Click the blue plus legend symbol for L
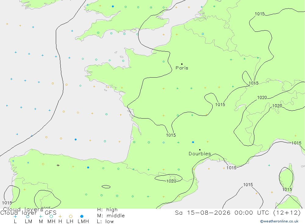The height and width of the screenshot is (224, 305). (x=15, y=216)
